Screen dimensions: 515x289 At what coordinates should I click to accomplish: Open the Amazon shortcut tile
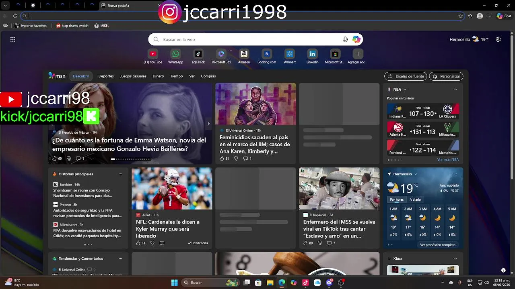coord(244,54)
